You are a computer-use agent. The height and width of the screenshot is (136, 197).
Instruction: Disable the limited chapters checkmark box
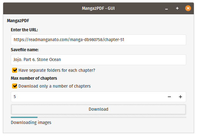[15, 86]
